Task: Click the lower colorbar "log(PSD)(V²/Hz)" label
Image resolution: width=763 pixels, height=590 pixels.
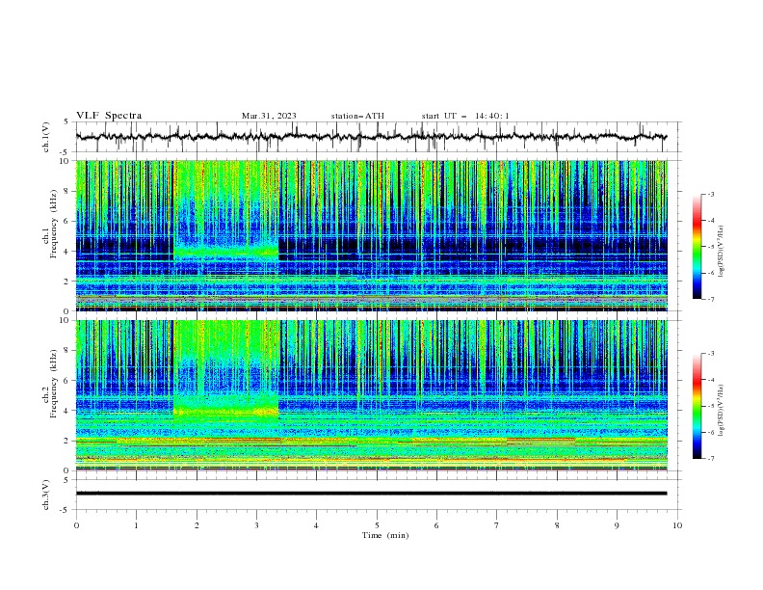Action: 721,411
